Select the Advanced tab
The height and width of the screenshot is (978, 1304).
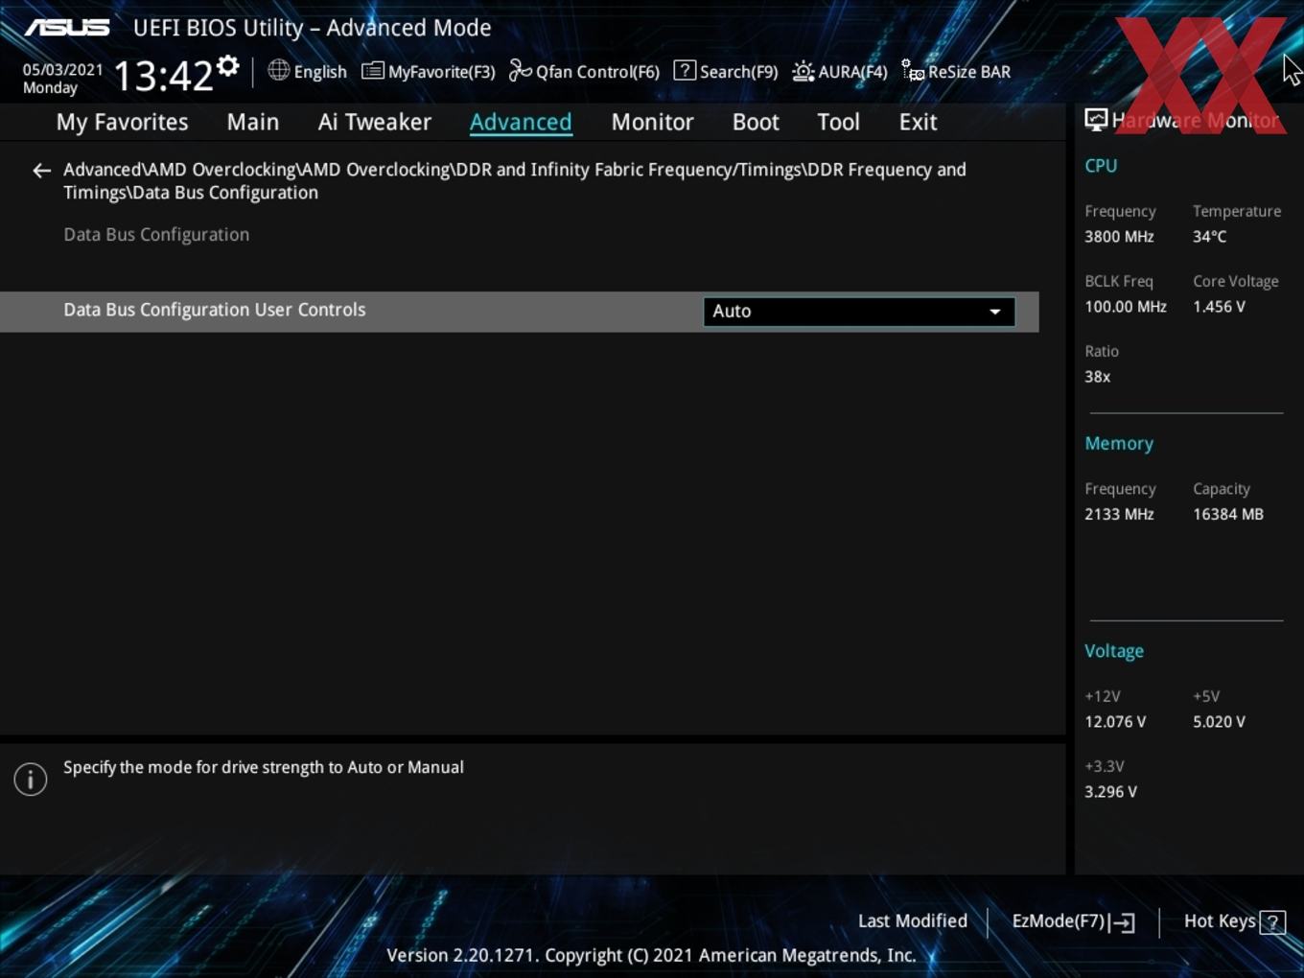(x=521, y=122)
